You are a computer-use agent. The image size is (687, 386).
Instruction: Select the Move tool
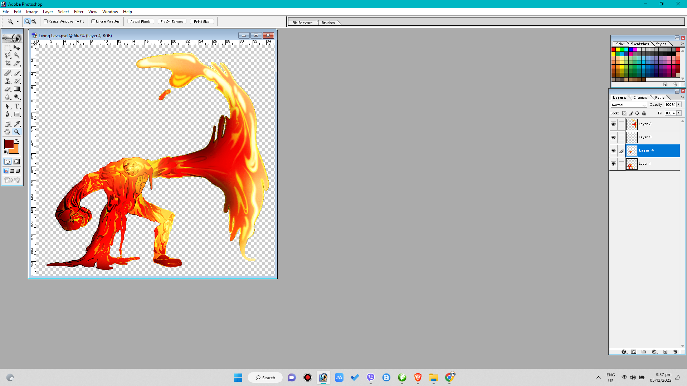17,48
